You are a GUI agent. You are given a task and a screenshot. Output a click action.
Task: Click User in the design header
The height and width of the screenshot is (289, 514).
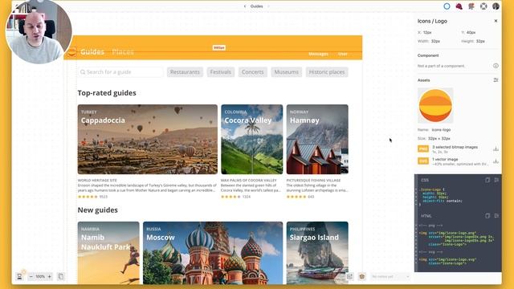point(343,54)
